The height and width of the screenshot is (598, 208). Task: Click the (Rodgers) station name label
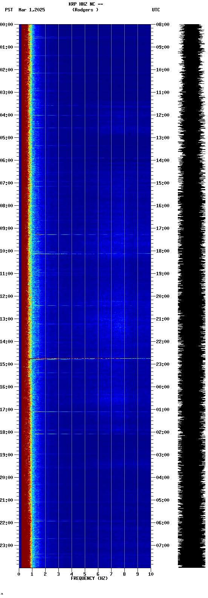pyautogui.click(x=85, y=10)
